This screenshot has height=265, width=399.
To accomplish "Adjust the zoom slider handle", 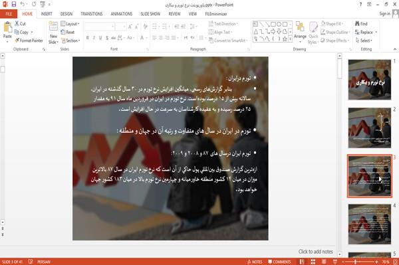I will click(355, 262).
